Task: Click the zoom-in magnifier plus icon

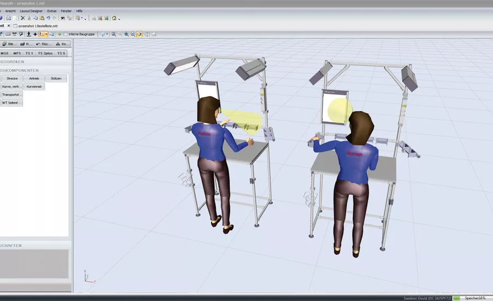Action: 127,34
